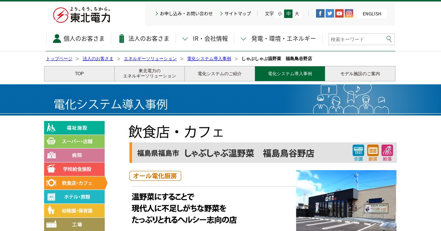
Task: Click the 空調 air-conditioning icon
Action: (x=358, y=153)
